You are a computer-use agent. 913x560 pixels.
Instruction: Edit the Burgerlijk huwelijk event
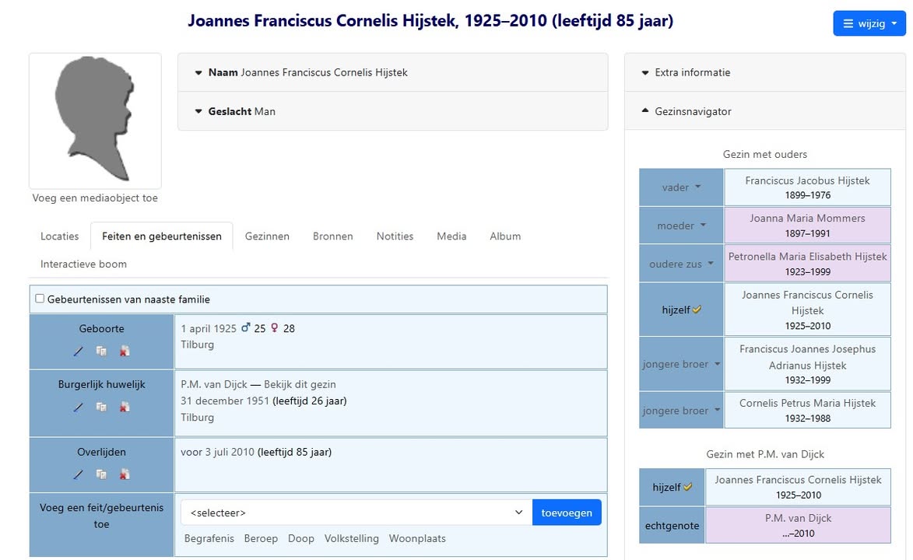[x=79, y=408]
